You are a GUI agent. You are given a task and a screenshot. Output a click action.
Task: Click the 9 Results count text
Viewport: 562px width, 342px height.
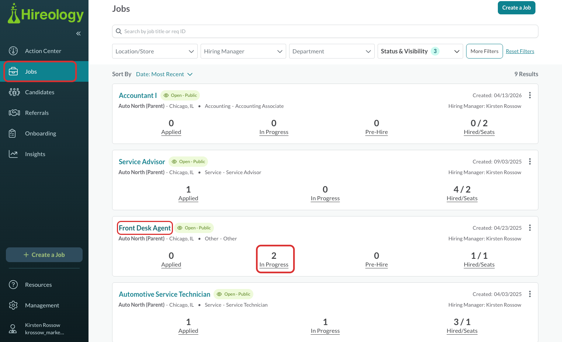[526, 74]
